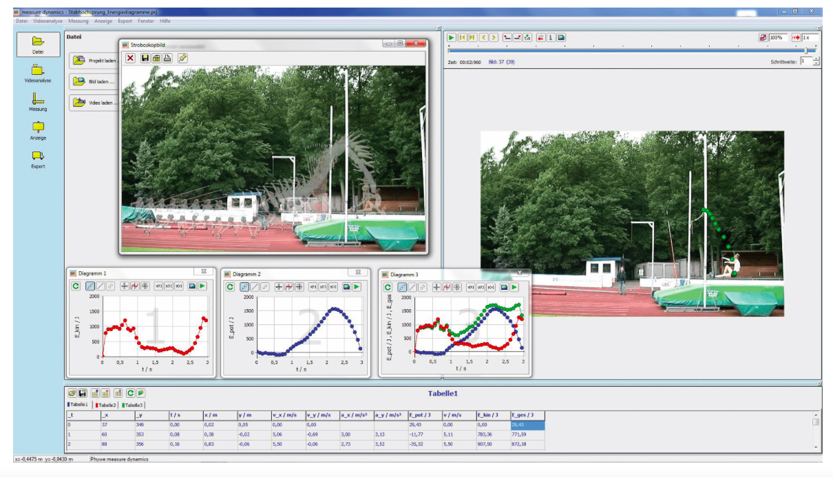833x477 pixels.
Task: Click the Video laden button
Action: [x=94, y=103]
